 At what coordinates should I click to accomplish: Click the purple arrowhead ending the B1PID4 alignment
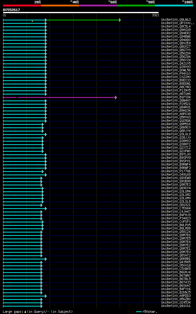[116, 98]
